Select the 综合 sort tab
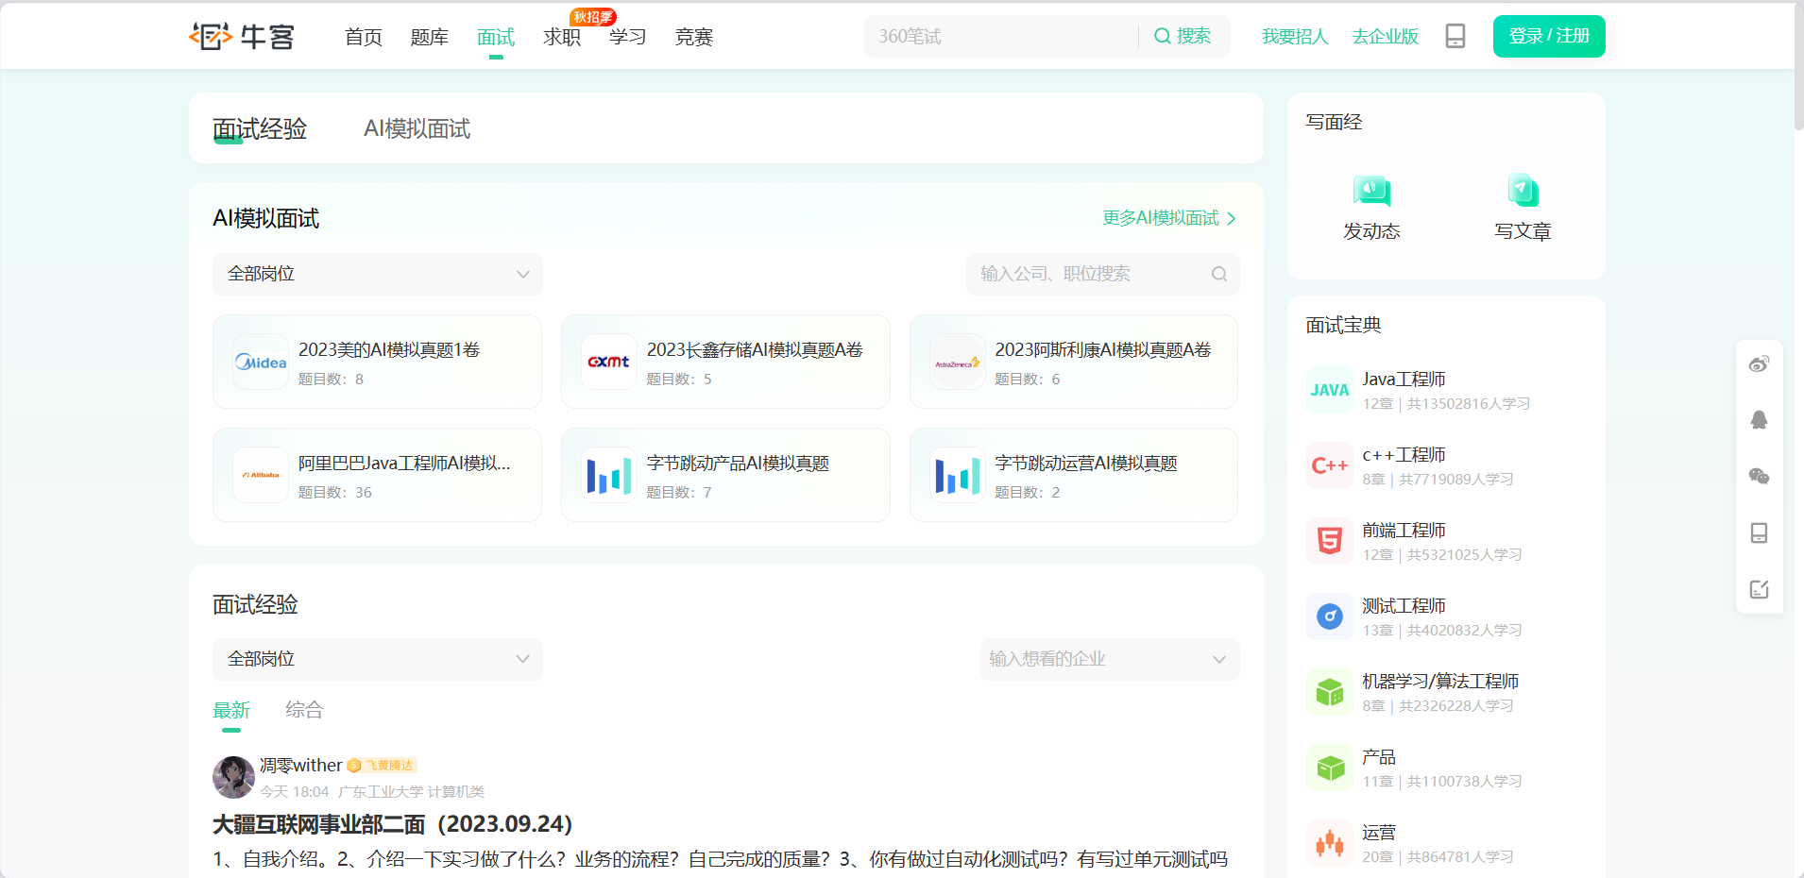Screen dimensions: 1804x878 [304, 710]
